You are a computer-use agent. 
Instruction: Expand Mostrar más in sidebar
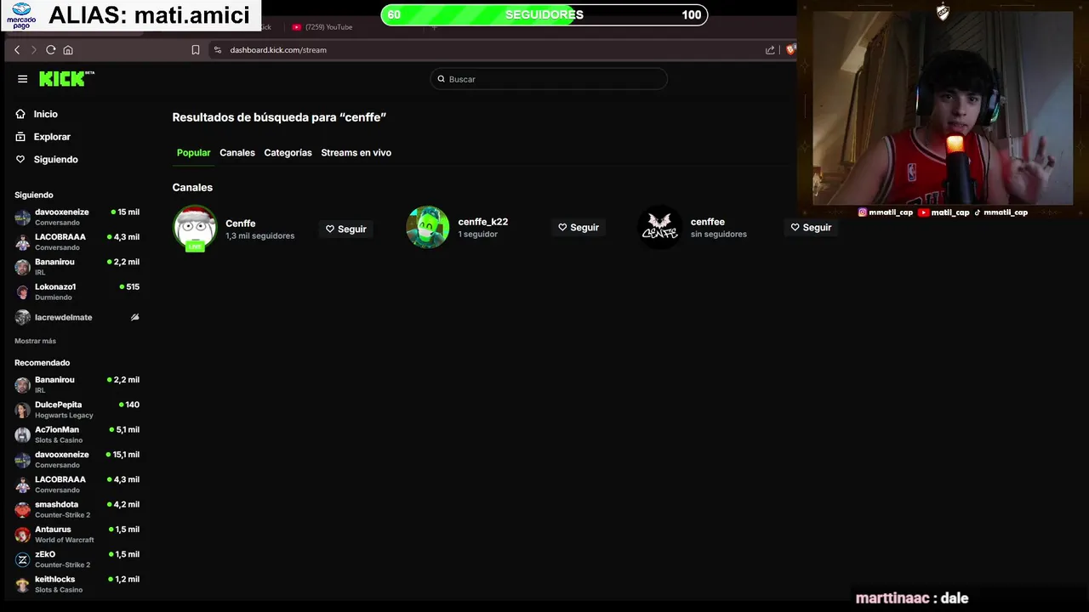coord(35,341)
